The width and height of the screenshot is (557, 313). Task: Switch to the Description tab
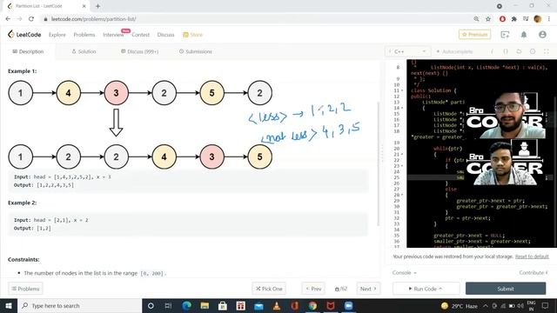tap(28, 51)
